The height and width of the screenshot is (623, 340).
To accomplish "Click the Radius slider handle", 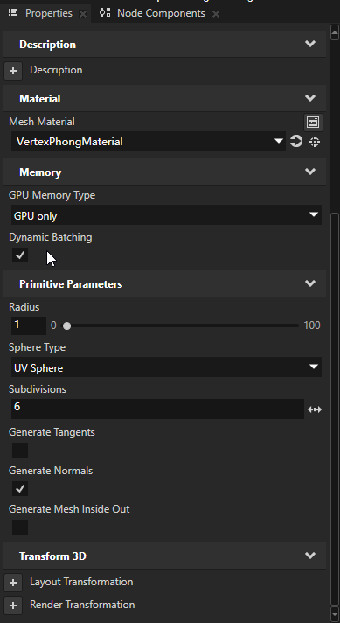I will click(x=67, y=325).
